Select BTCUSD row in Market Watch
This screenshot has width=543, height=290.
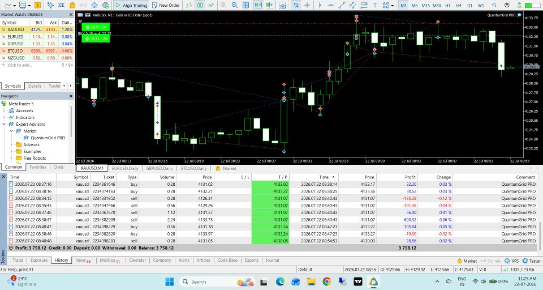tap(37, 50)
